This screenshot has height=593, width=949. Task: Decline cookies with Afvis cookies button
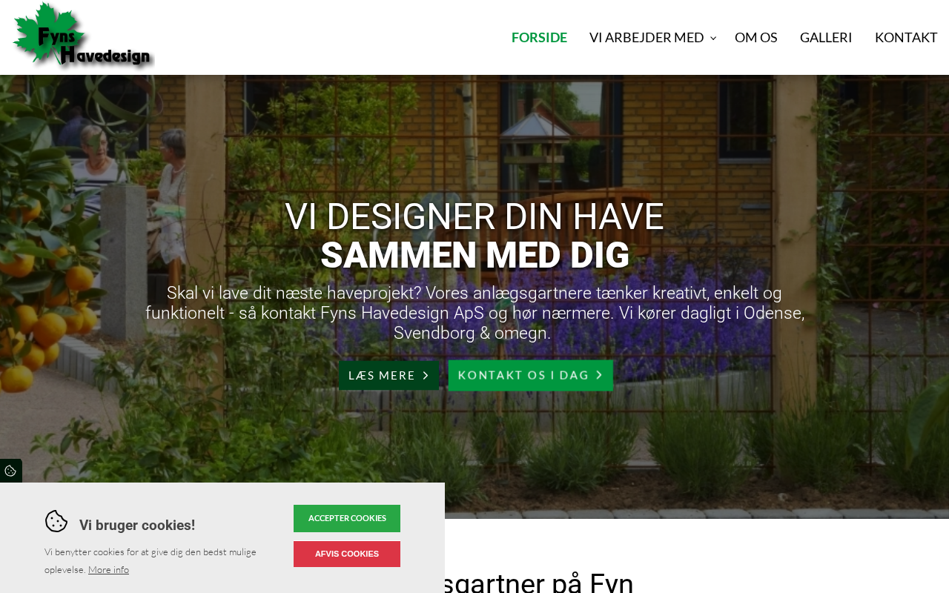pyautogui.click(x=347, y=554)
